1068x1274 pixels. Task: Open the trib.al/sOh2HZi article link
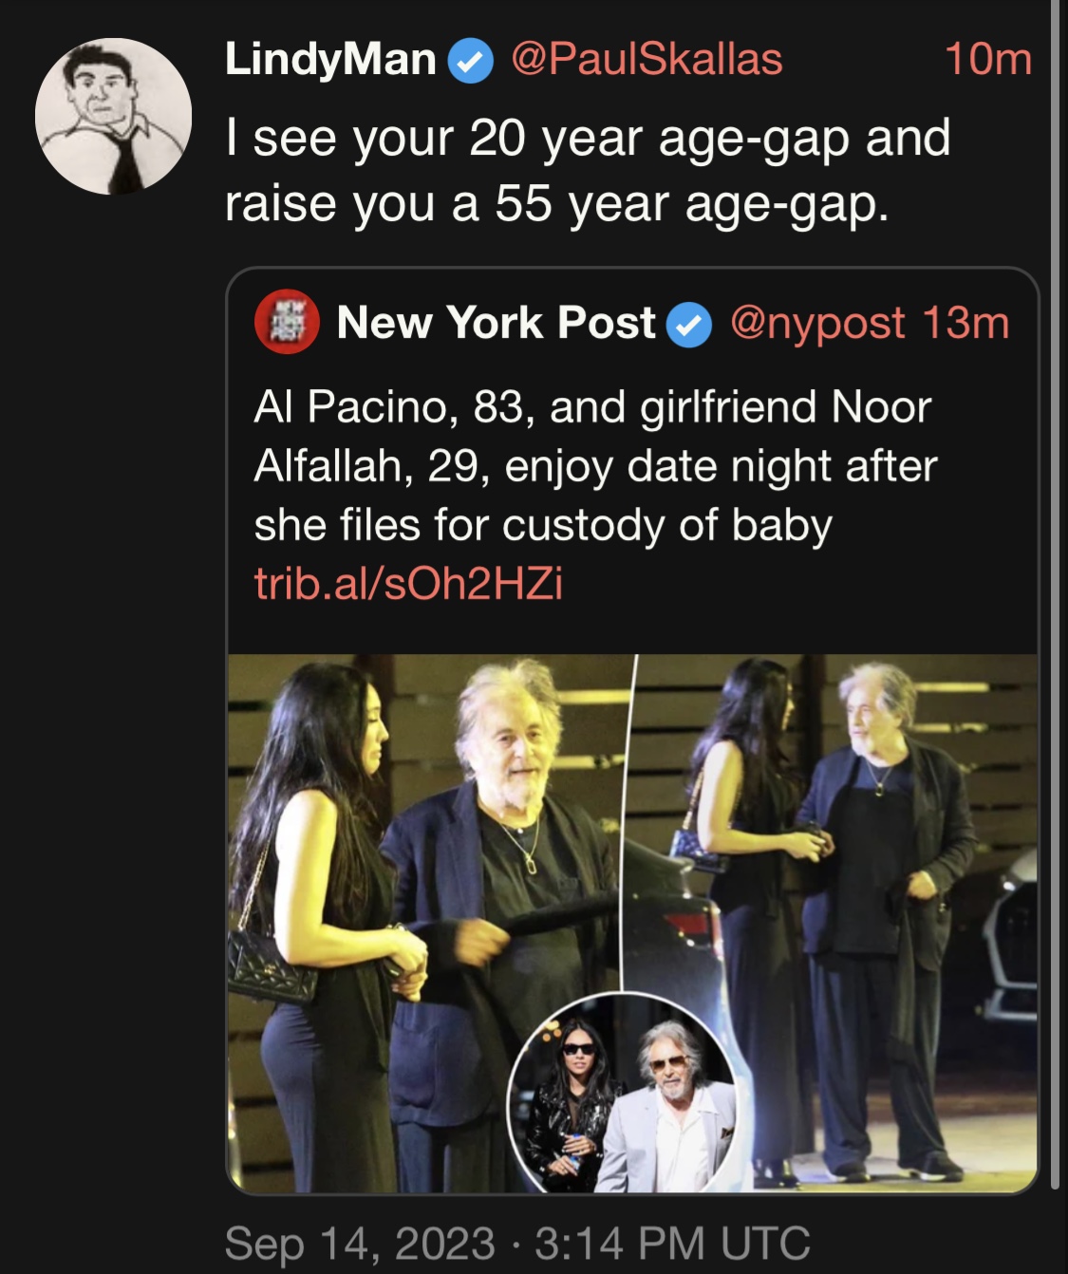pyautogui.click(x=408, y=584)
